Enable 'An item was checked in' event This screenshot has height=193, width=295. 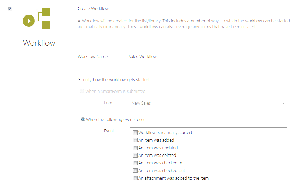click(135, 163)
